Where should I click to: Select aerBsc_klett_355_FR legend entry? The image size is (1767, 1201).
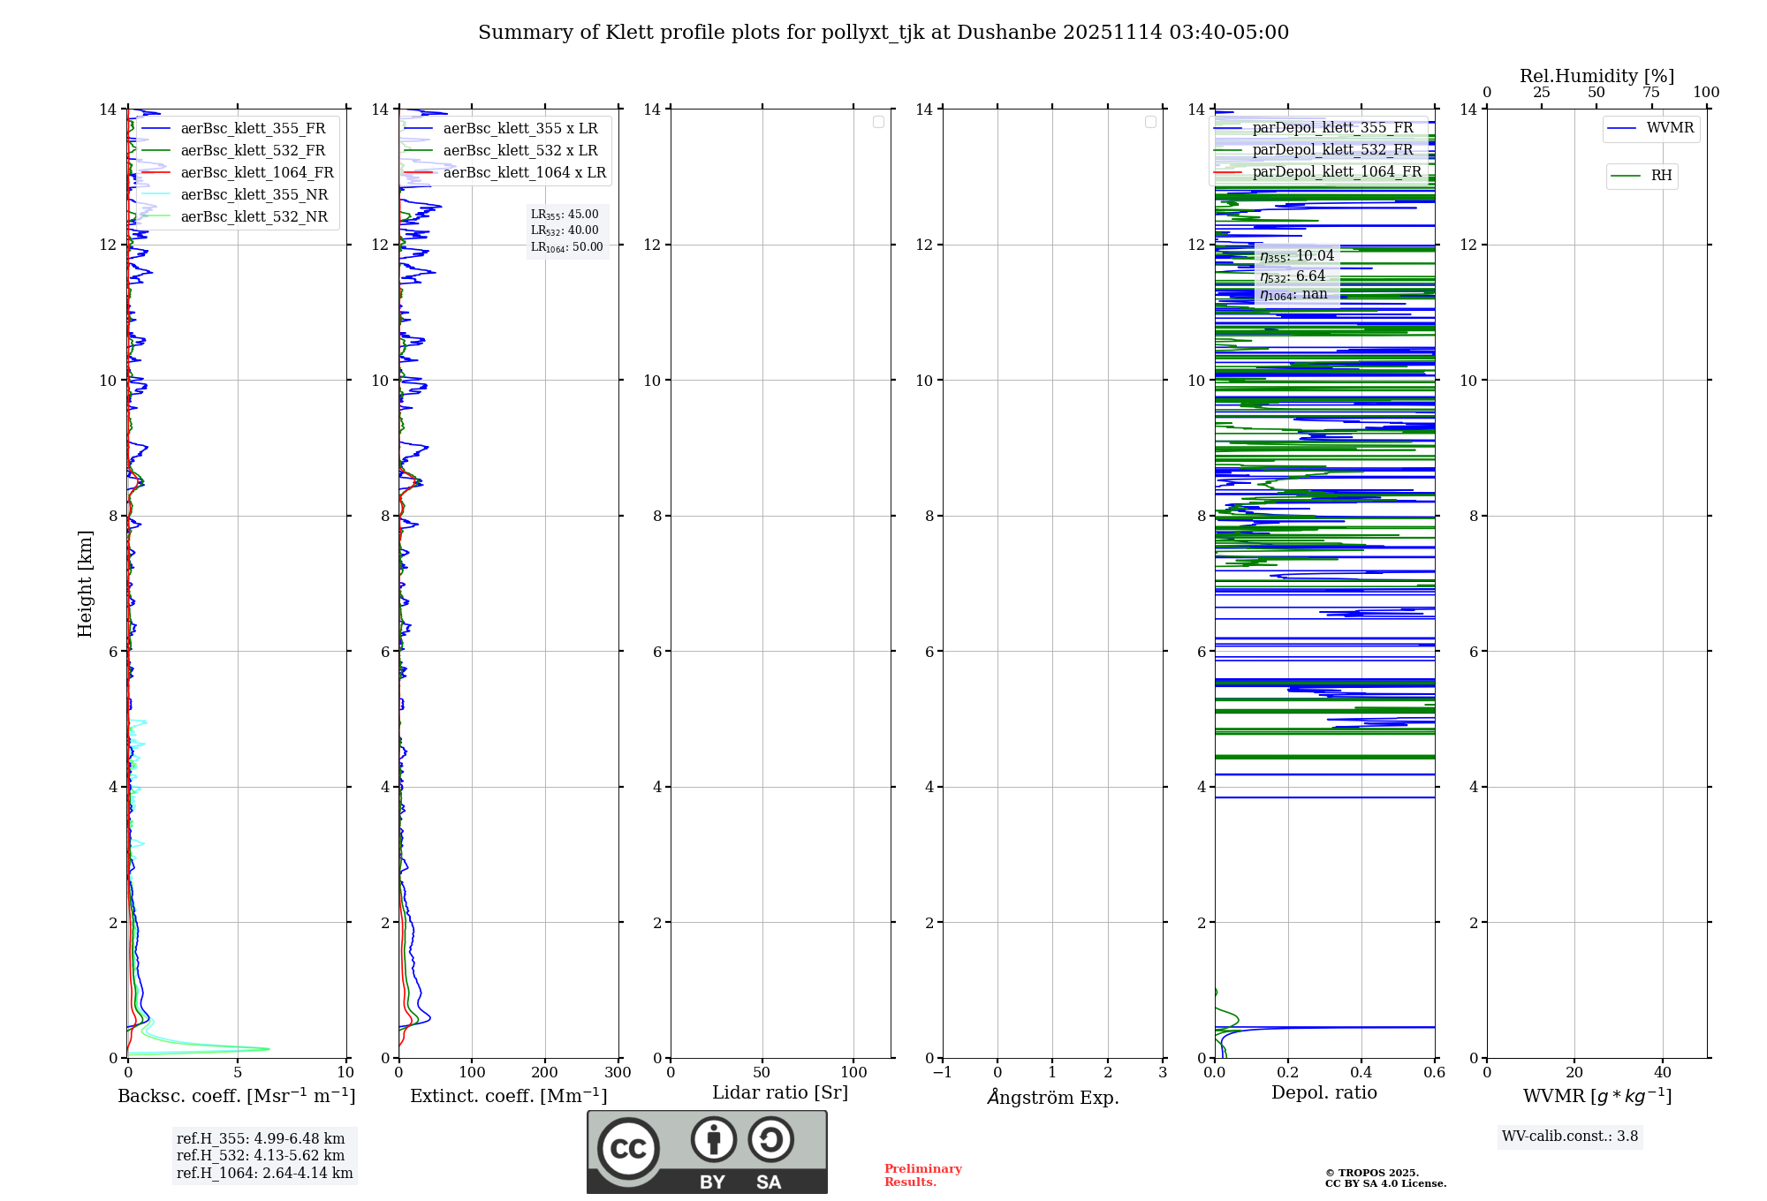point(253,129)
